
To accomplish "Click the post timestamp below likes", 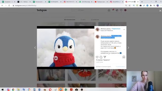I will tap(99, 62).
